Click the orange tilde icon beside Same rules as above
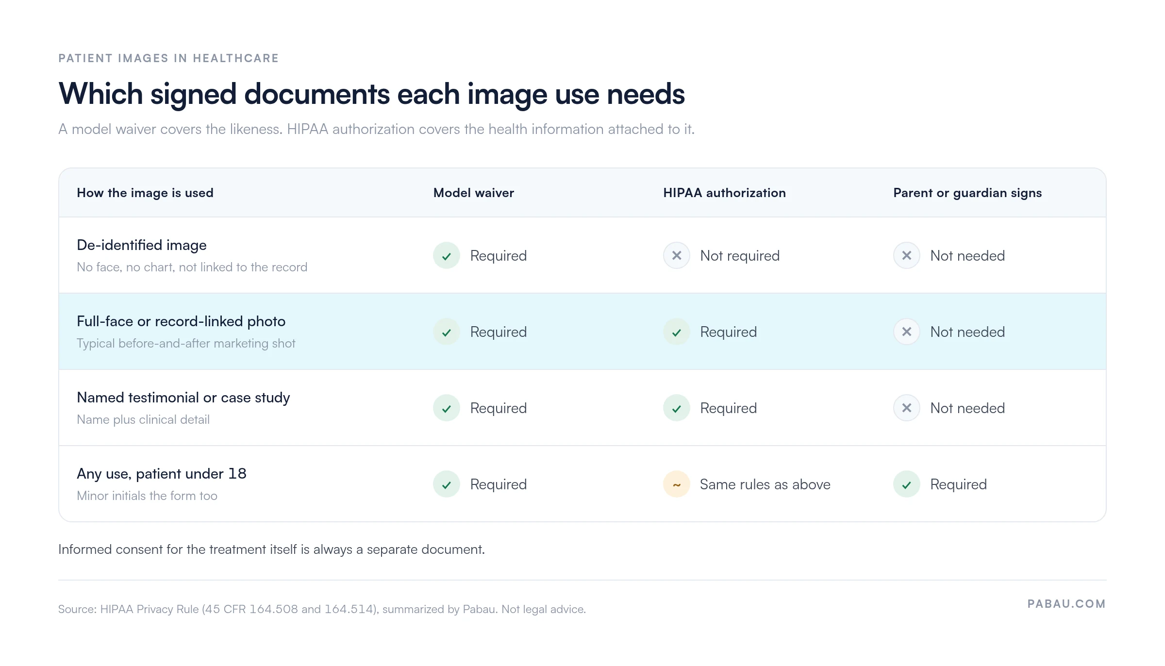This screenshot has width=1165, height=666. pyautogui.click(x=677, y=484)
